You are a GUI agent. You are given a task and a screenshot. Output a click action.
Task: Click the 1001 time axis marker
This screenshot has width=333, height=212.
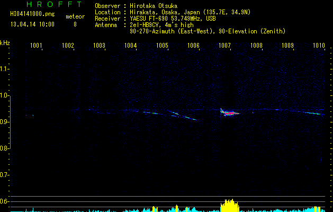point(36,46)
